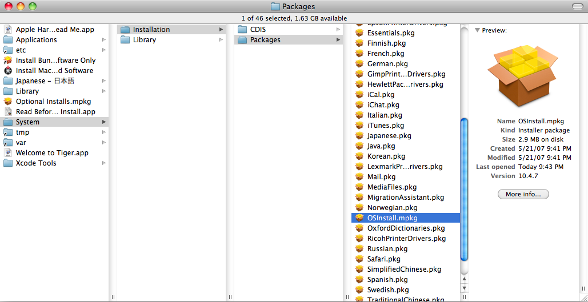This screenshot has height=302, width=588.
Task: Expand the Xcode Tools folder arrow
Action: (x=104, y=163)
